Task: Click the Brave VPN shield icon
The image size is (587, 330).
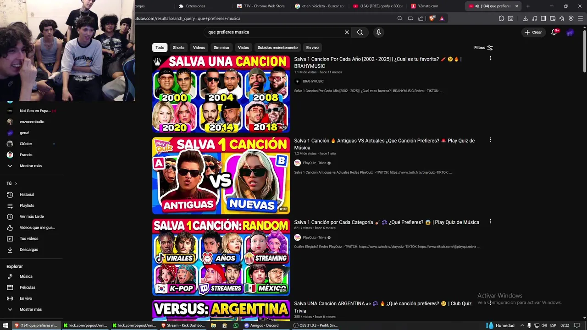Action: 571,18
